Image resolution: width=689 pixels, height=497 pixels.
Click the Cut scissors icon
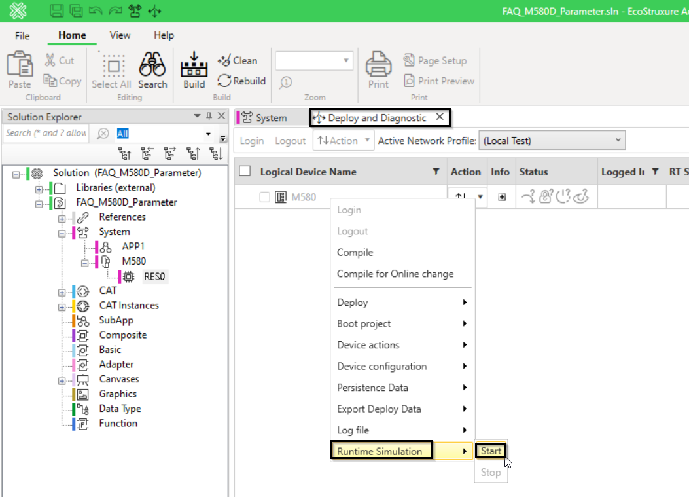tap(50, 60)
